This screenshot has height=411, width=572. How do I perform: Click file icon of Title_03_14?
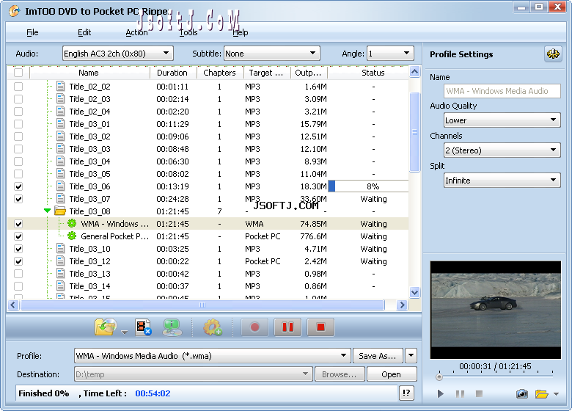[x=61, y=286]
